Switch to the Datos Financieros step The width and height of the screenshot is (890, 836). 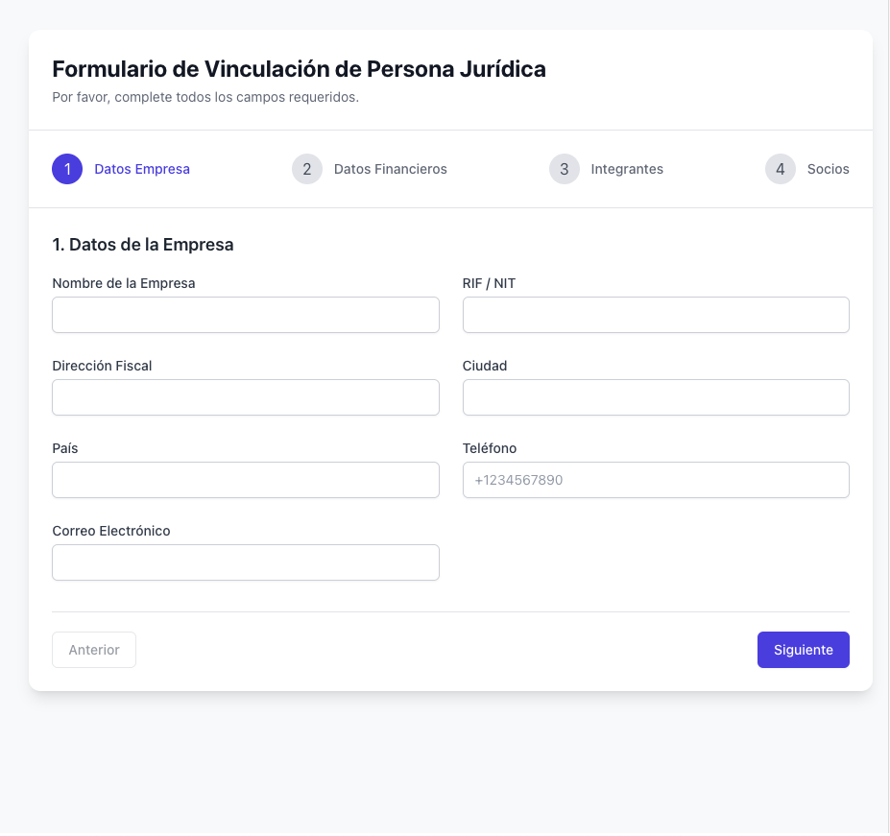(x=390, y=169)
